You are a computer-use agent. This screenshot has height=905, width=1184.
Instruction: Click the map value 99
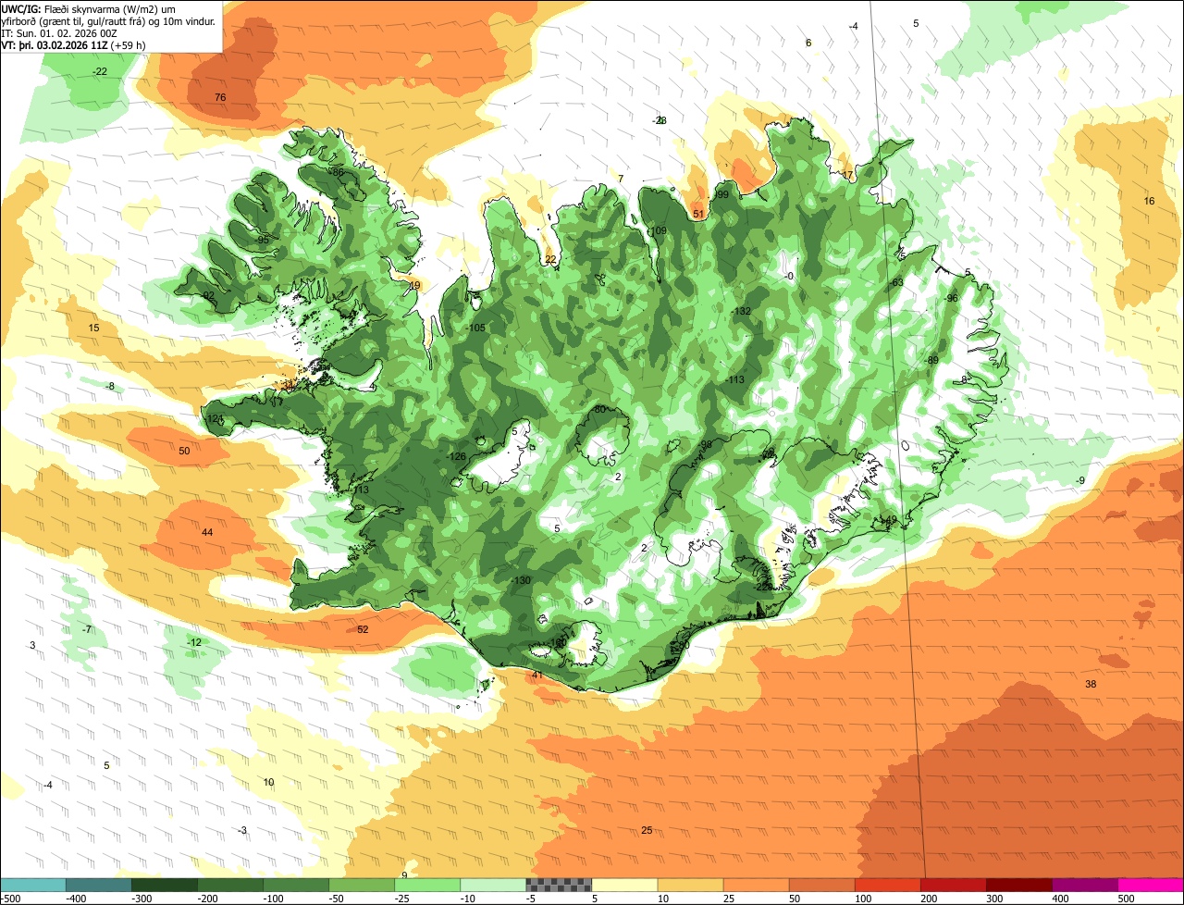pyautogui.click(x=723, y=194)
